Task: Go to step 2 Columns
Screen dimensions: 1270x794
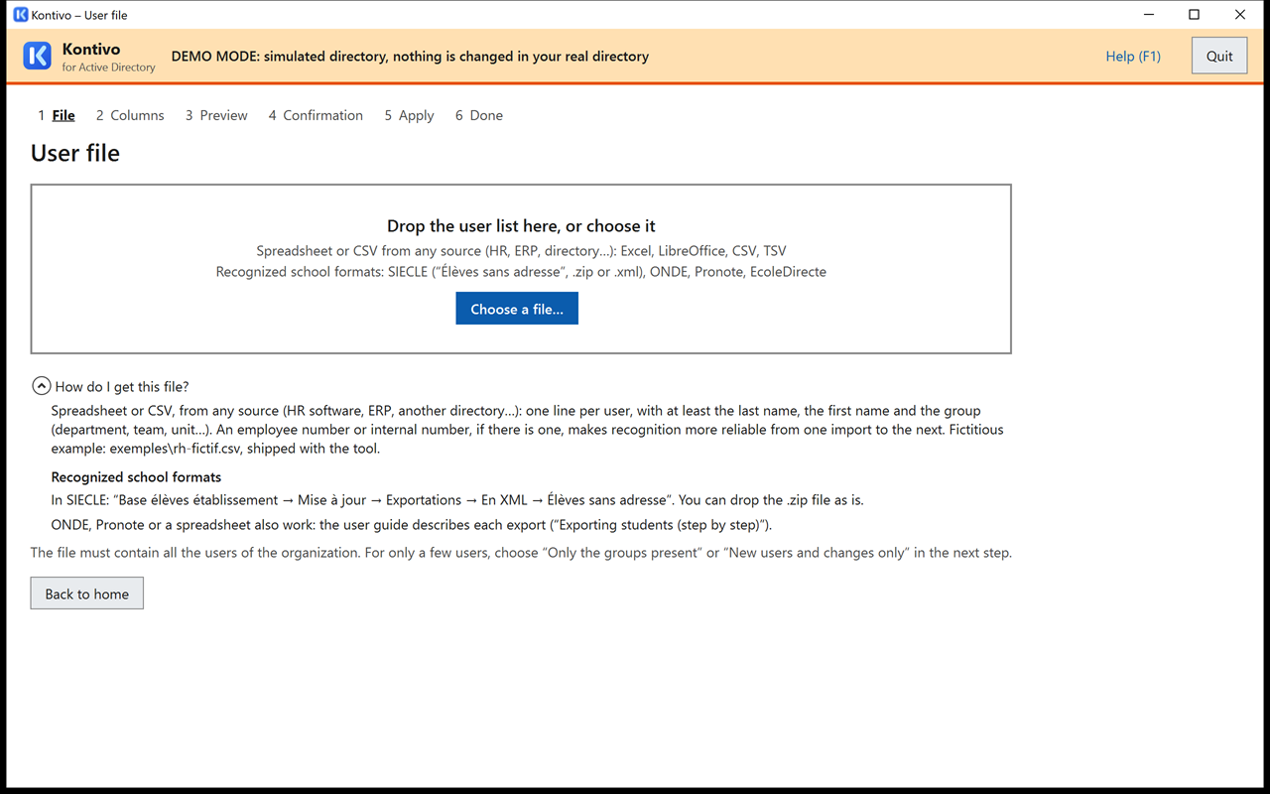Action: (130, 115)
